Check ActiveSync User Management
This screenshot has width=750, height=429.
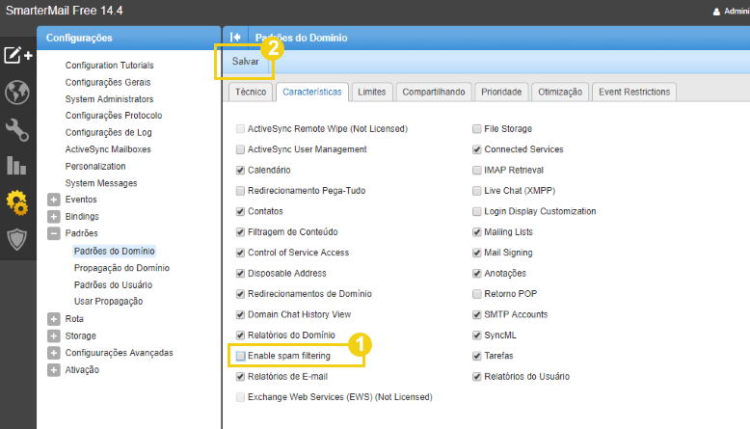tap(241, 149)
